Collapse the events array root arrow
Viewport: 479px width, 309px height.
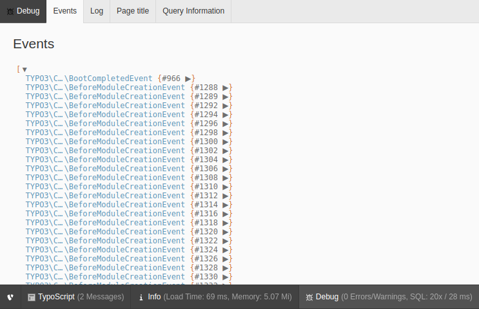point(24,70)
